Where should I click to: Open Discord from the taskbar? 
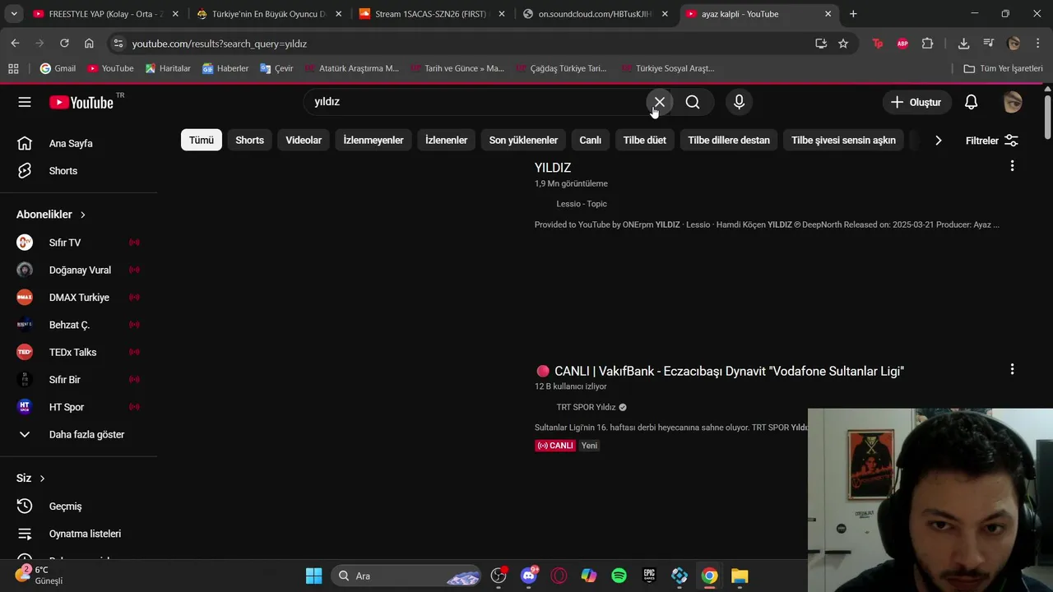[529, 576]
